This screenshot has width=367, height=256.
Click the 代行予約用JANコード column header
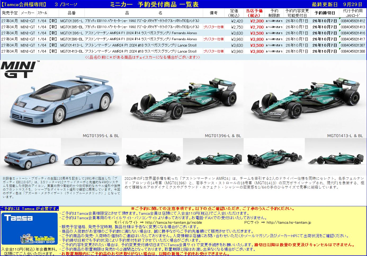(x=353, y=13)
